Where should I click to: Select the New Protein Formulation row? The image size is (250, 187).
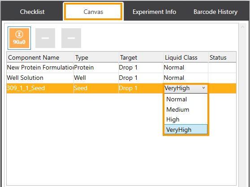click(x=121, y=68)
